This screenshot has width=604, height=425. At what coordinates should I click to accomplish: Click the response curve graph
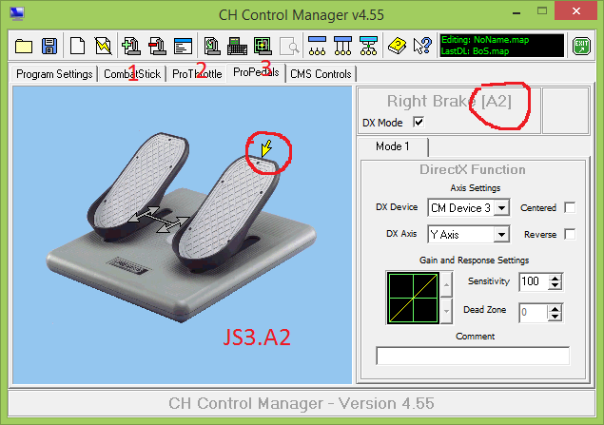tap(413, 298)
